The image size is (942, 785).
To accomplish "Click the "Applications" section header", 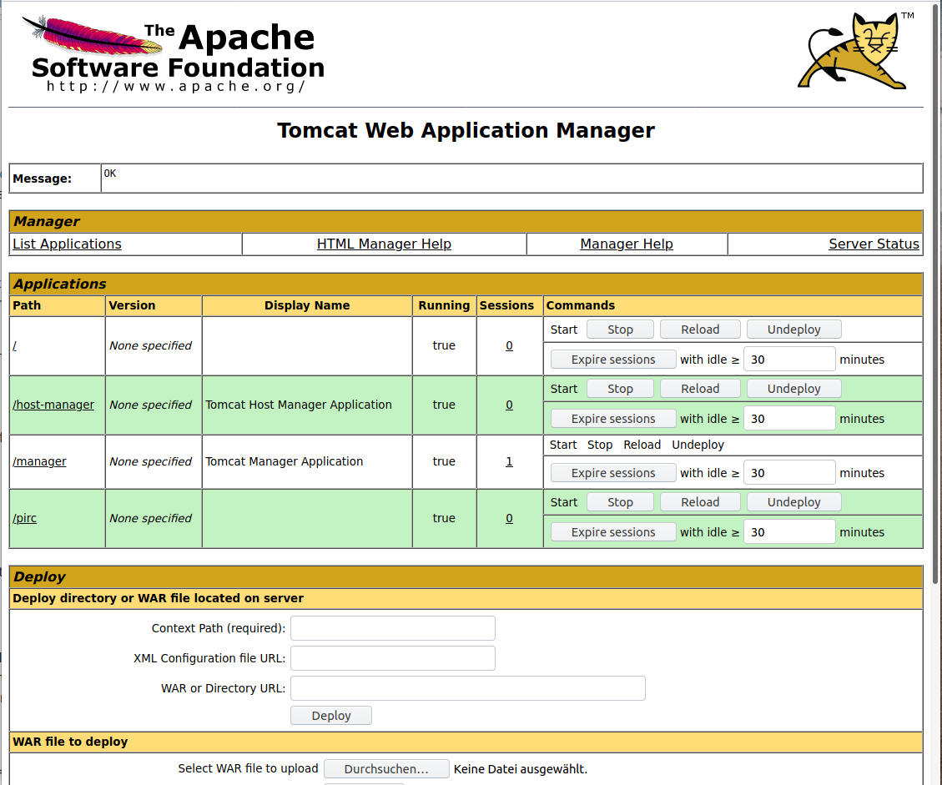I will click(x=60, y=284).
